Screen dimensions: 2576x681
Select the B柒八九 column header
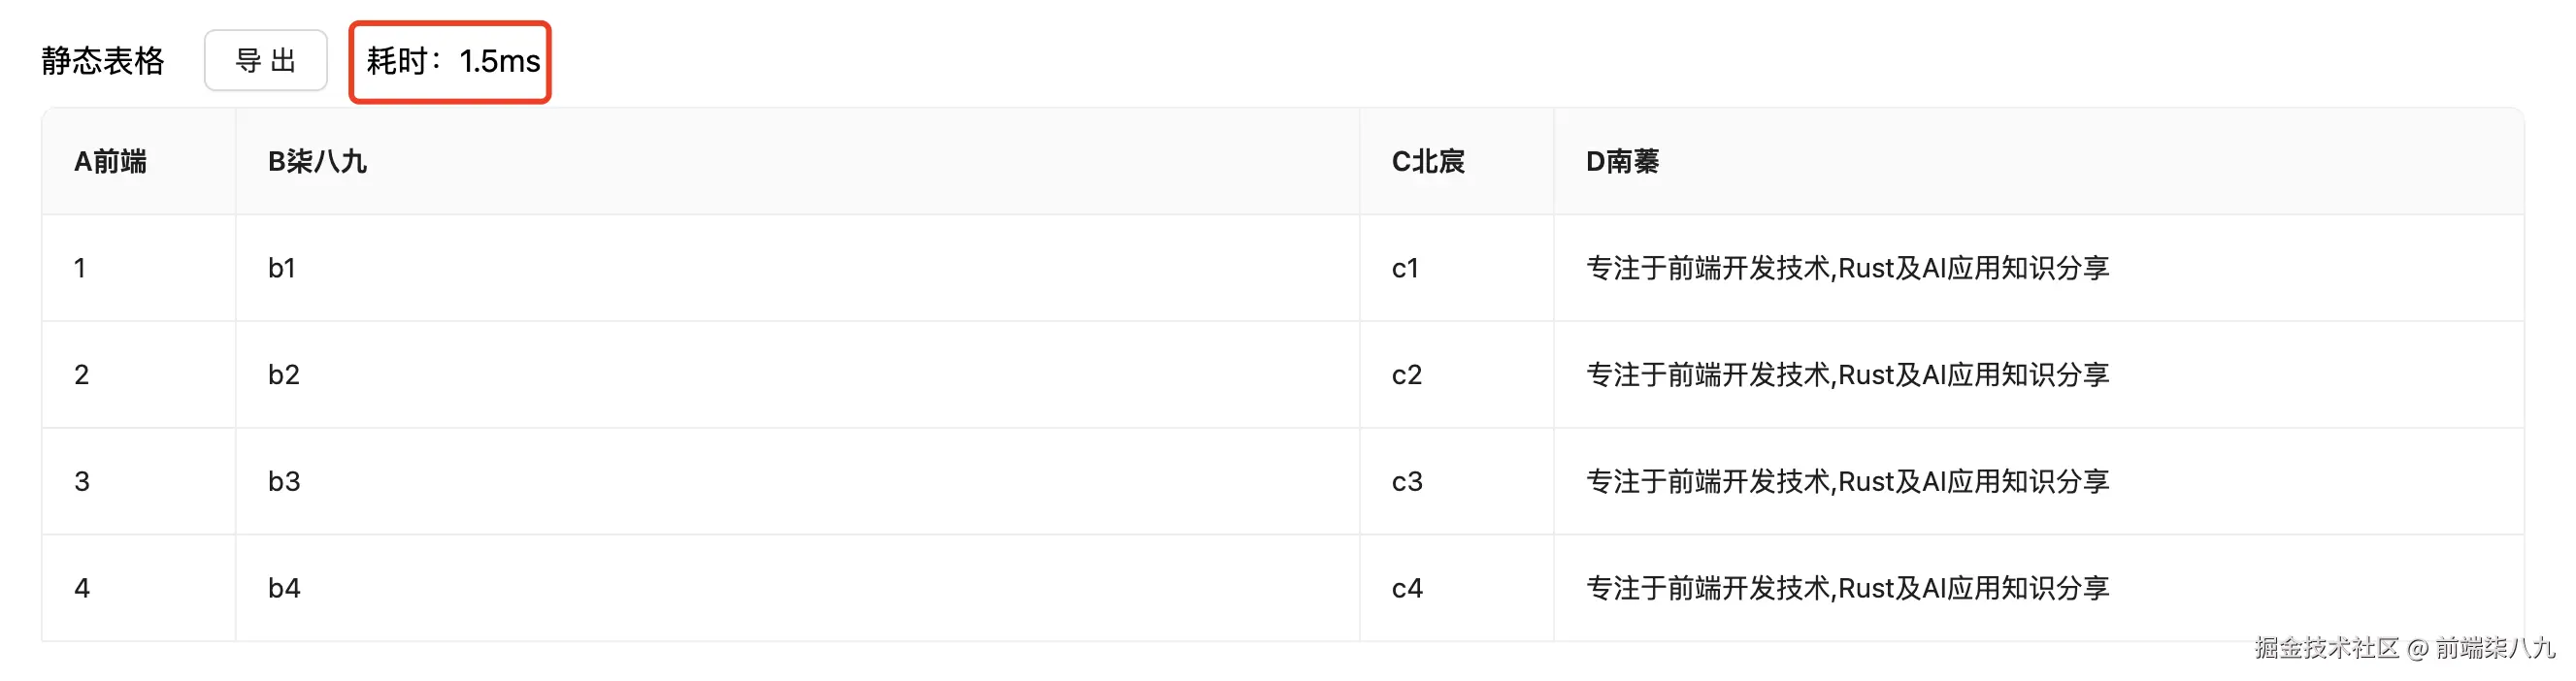(317, 162)
